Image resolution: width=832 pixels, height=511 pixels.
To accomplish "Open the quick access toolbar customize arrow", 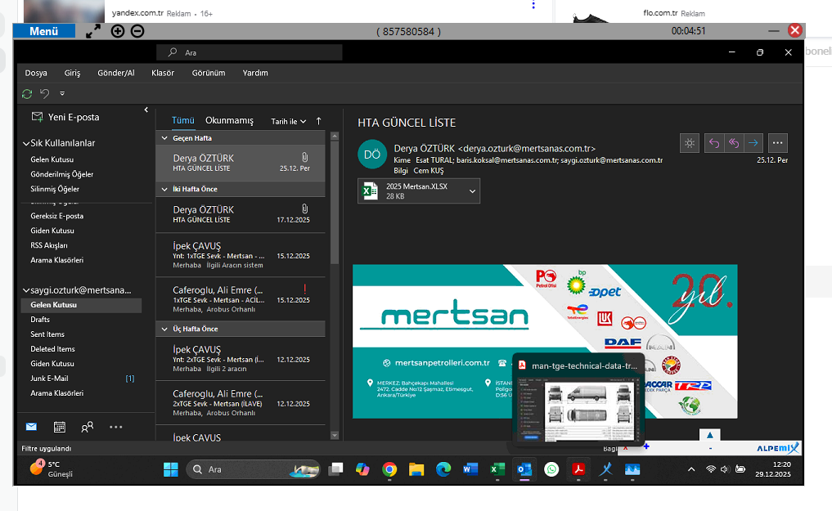I will (62, 94).
